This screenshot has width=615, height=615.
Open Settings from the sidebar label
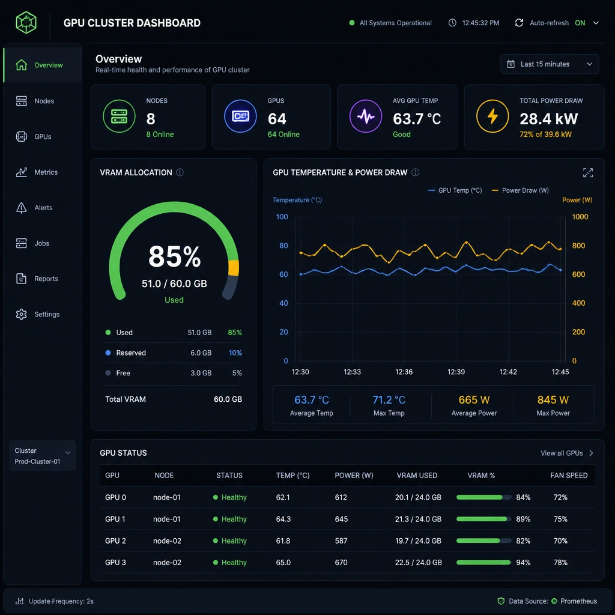pos(47,314)
